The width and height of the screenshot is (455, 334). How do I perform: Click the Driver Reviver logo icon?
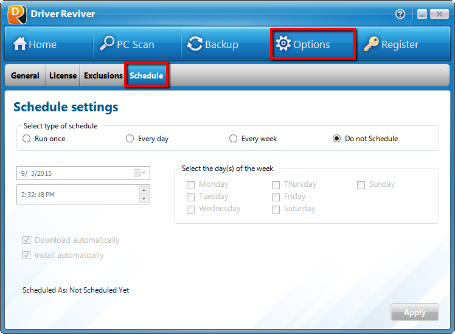click(16, 13)
